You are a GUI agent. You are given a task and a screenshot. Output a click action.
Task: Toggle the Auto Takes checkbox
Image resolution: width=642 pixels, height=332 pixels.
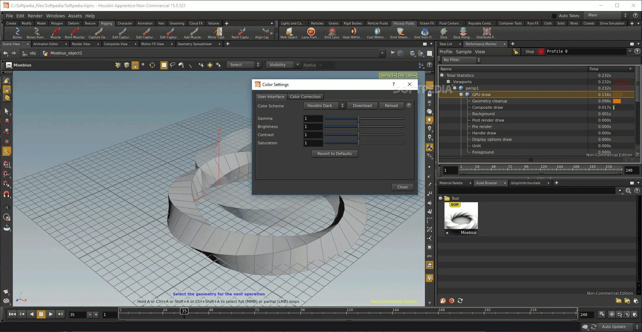(554, 16)
